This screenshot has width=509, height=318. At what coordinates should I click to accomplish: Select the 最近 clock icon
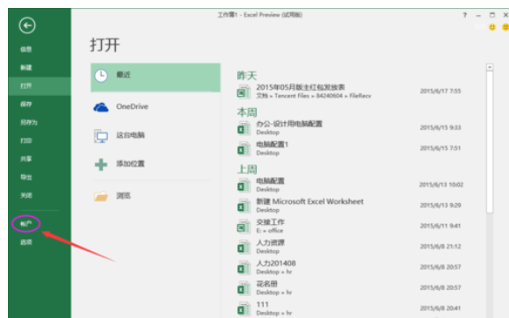coord(101,76)
